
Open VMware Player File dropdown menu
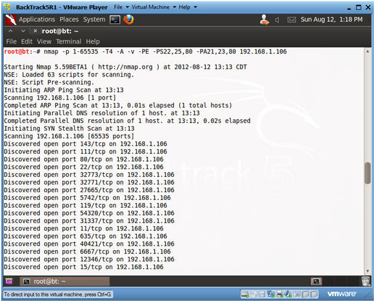tap(121, 7)
